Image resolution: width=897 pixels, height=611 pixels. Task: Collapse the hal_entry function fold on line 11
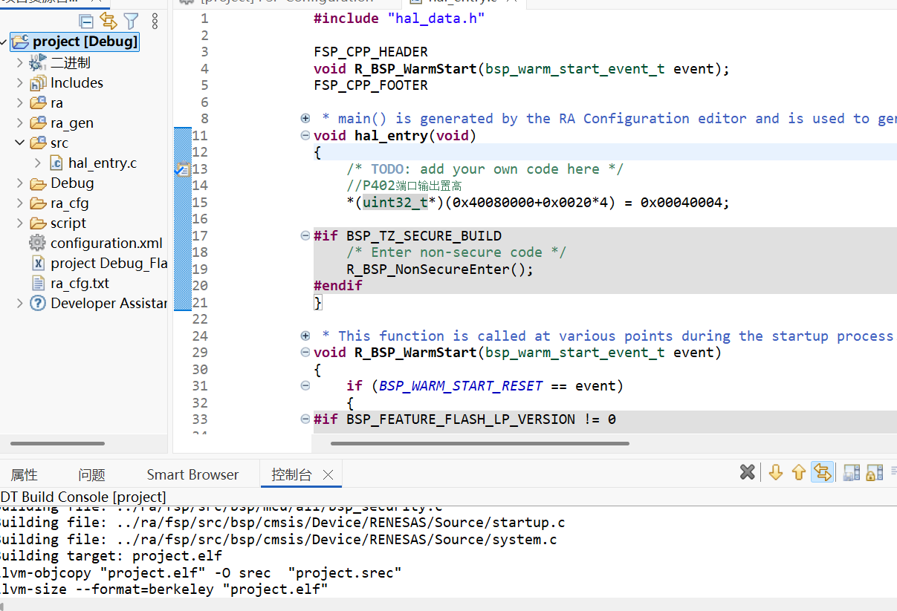pos(305,136)
